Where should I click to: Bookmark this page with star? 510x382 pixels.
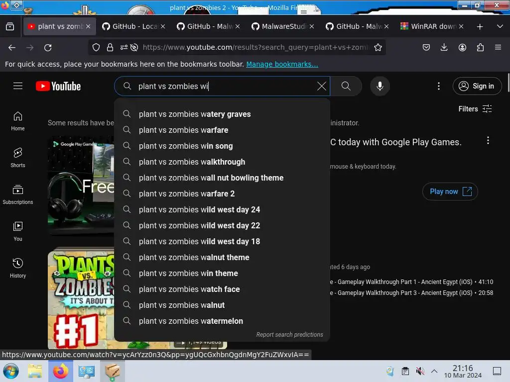tap(378, 47)
